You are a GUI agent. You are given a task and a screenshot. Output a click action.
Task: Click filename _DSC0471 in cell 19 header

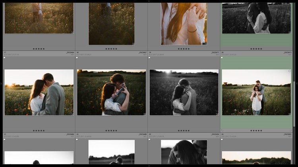tap(215, 53)
